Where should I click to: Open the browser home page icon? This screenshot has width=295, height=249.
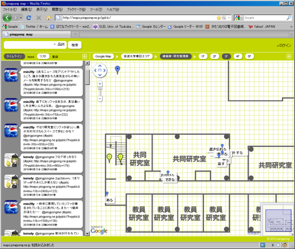coord(49,18)
